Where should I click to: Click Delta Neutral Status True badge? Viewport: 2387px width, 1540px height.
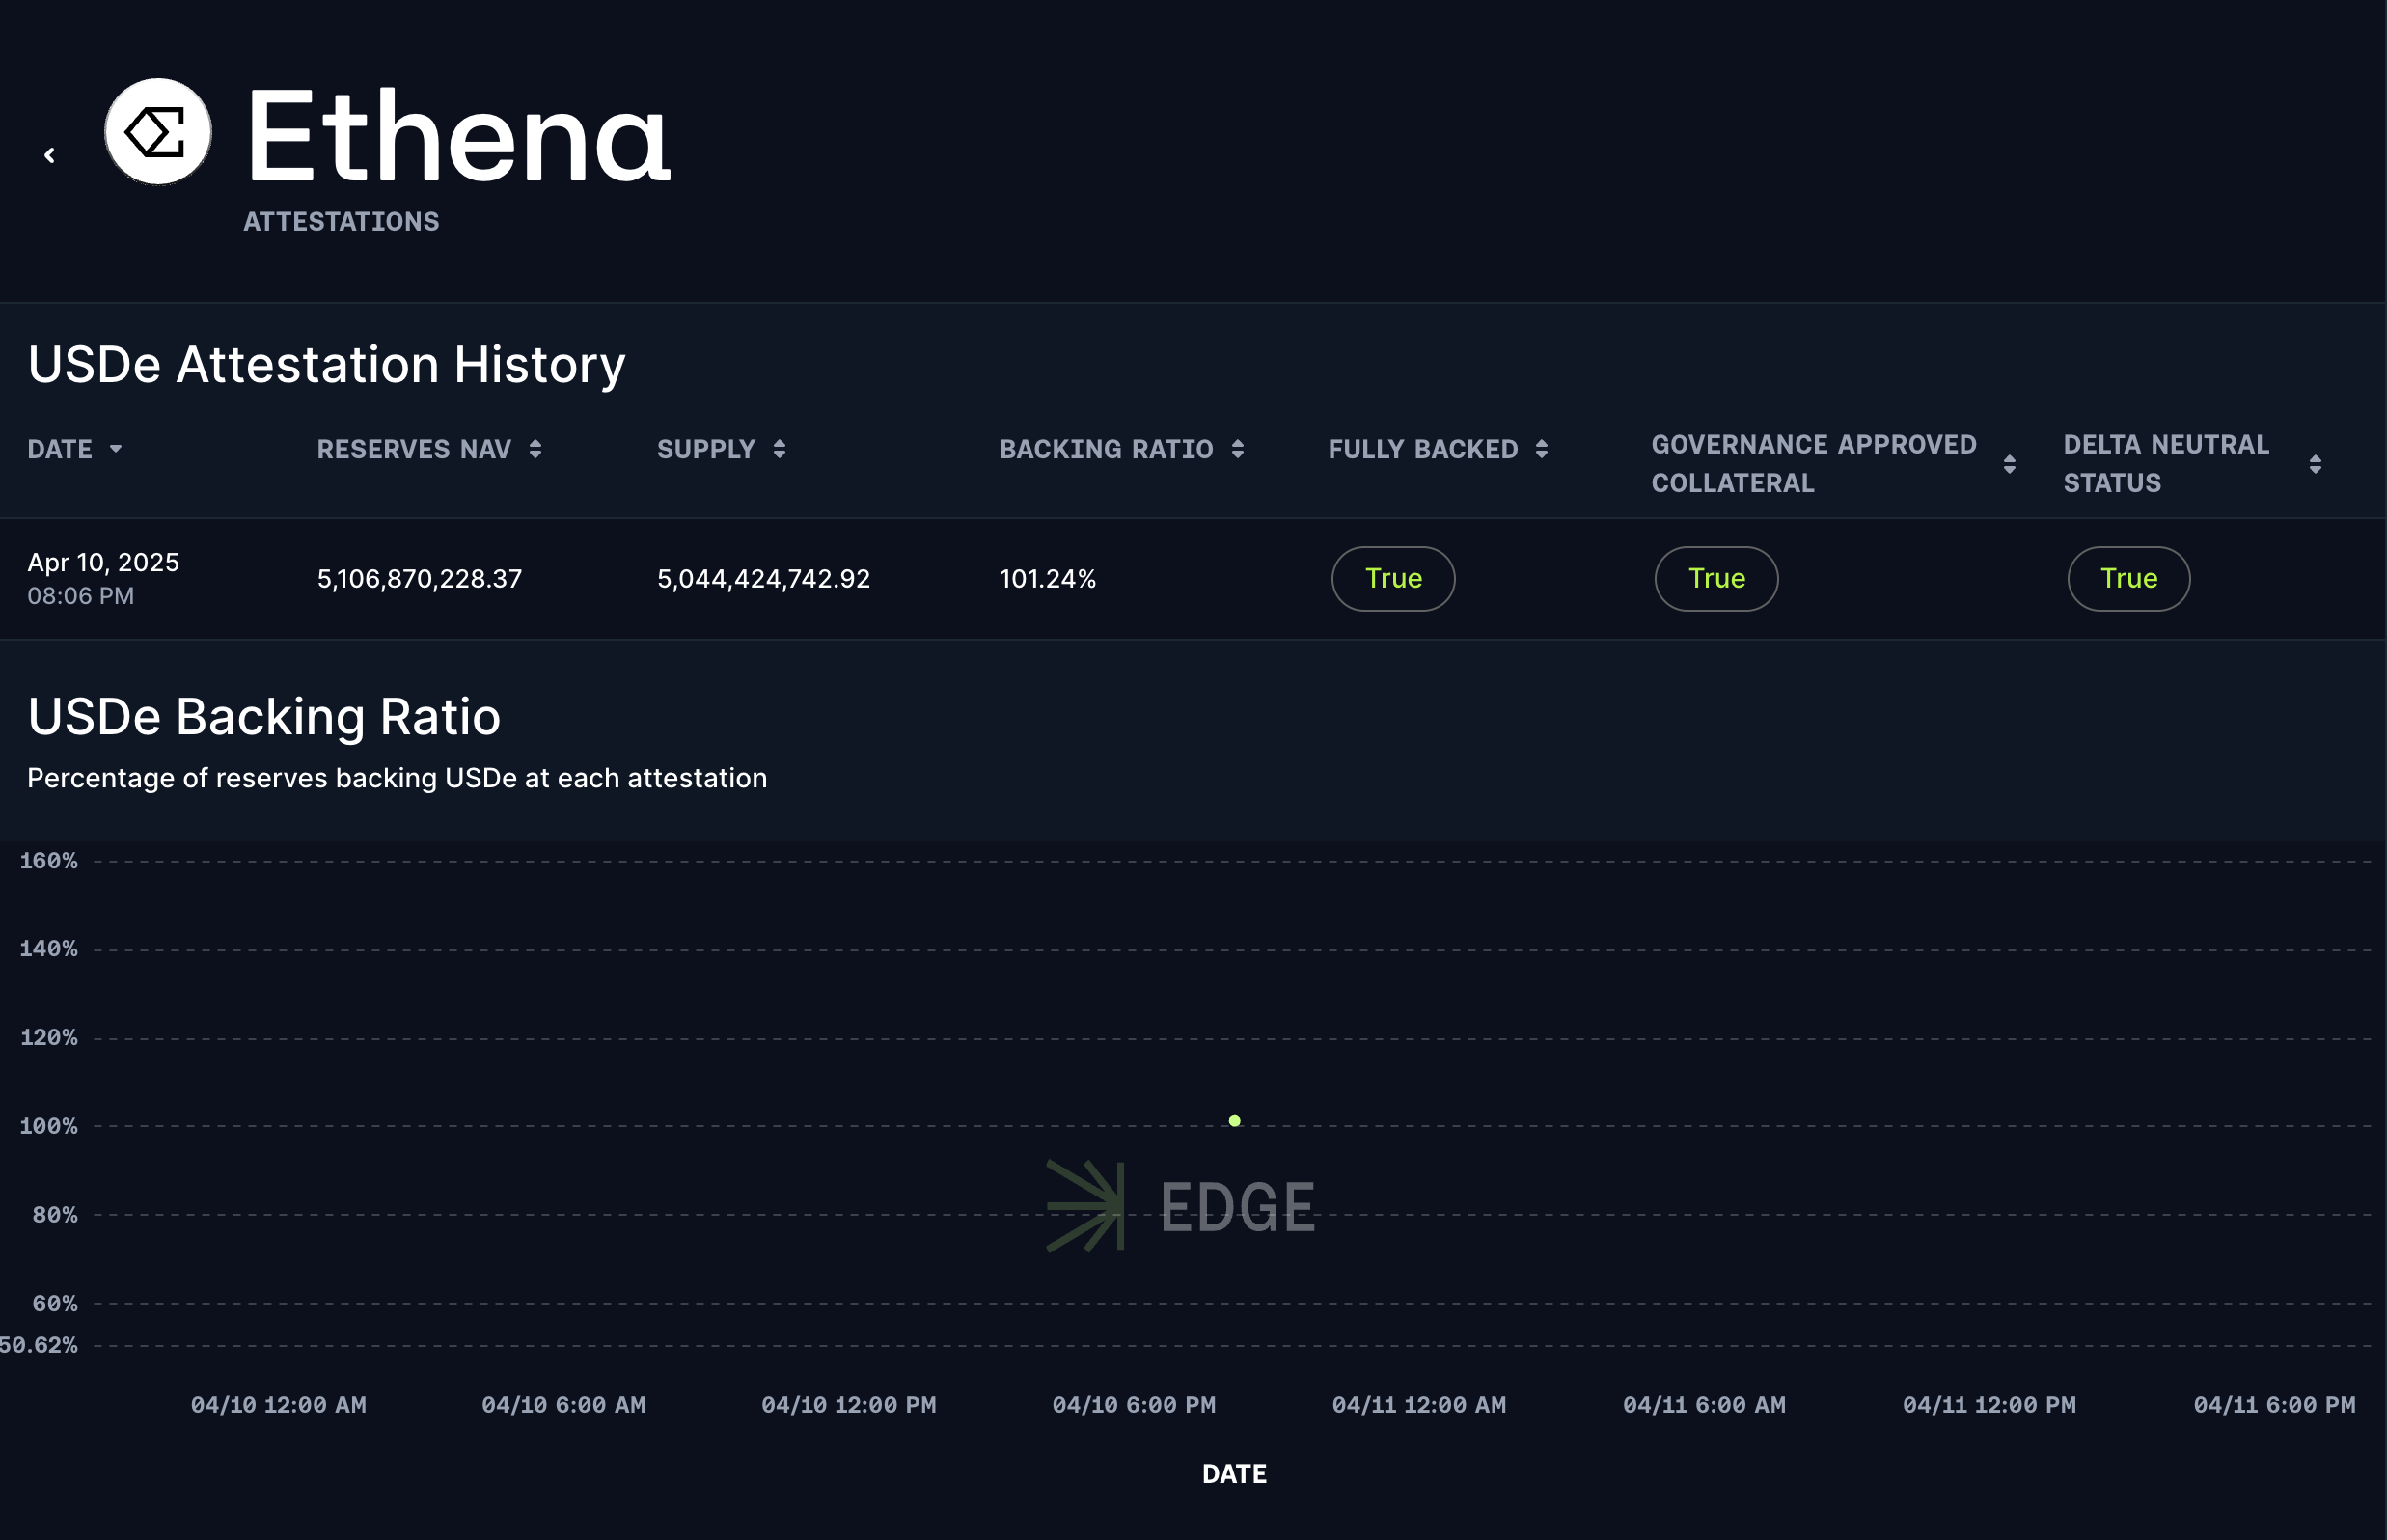click(x=2129, y=579)
